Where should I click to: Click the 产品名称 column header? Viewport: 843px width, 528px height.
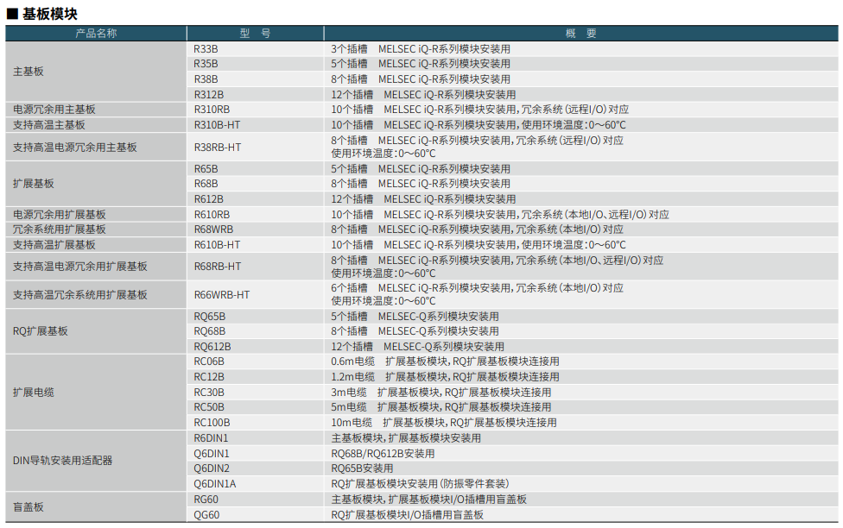pos(96,34)
